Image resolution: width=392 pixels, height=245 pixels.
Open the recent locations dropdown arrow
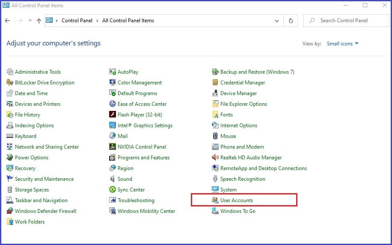(30, 21)
